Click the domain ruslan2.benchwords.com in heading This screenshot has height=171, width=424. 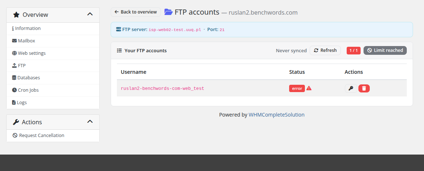coord(263,12)
